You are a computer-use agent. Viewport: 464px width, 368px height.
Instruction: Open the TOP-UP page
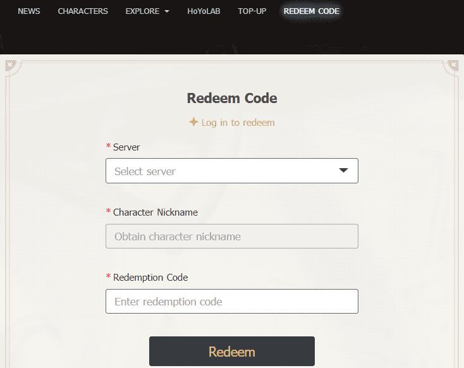coord(252,11)
